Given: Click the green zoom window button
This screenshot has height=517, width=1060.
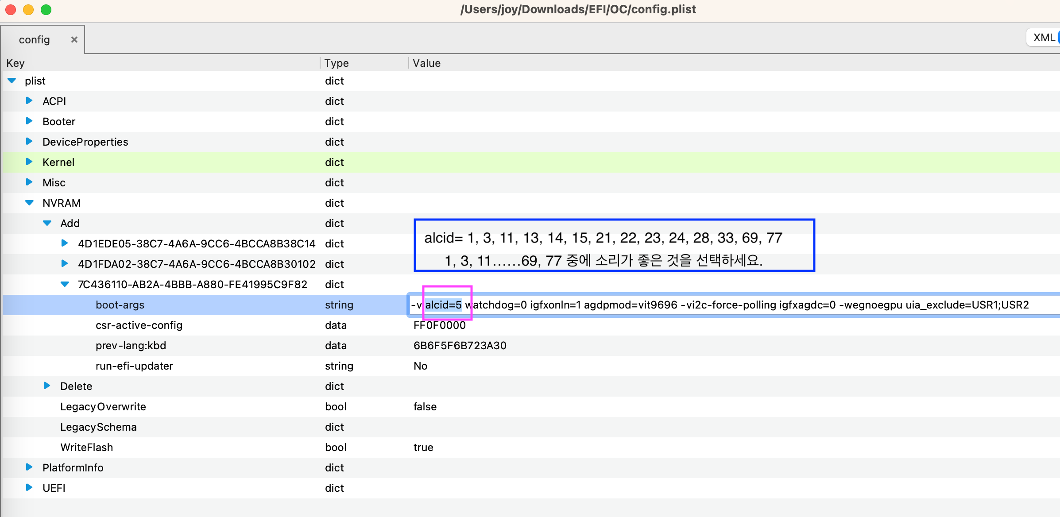Looking at the screenshot, I should click(46, 9).
